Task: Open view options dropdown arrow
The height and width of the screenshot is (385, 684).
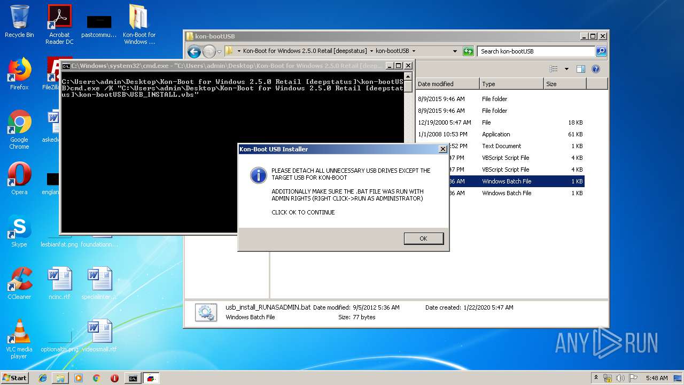Action: (x=566, y=69)
